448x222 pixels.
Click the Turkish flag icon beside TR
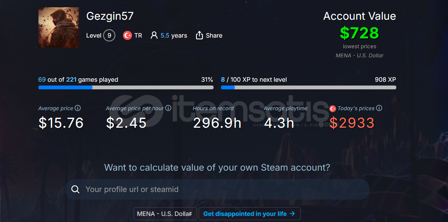click(x=127, y=35)
